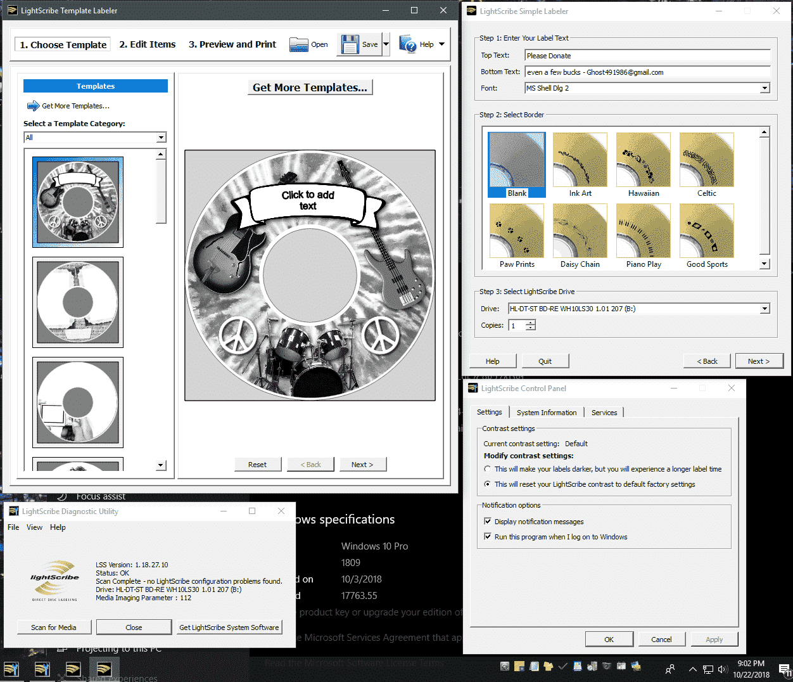The image size is (793, 682).
Task: Click border list scroll down arrow
Action: click(764, 264)
